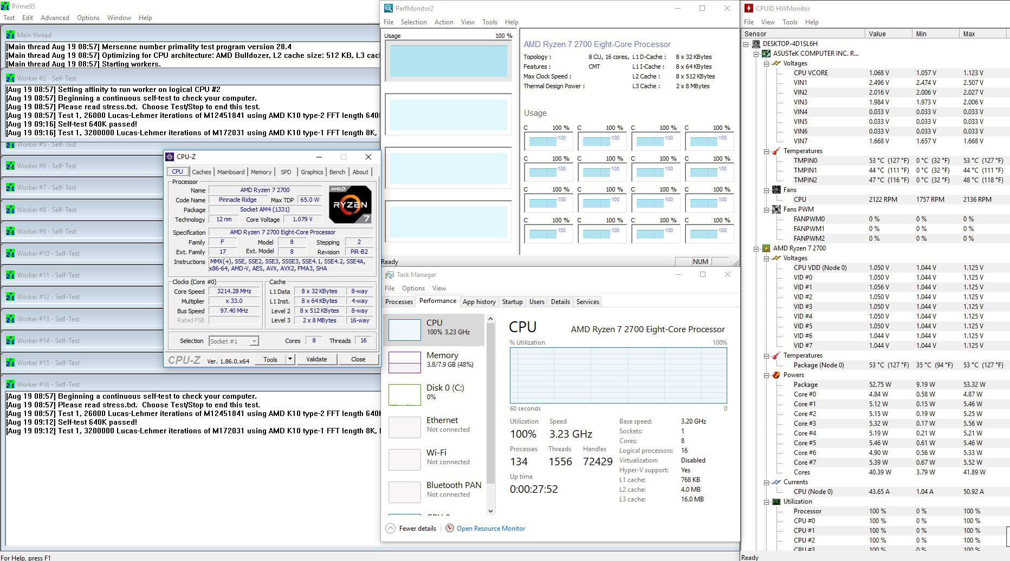
Task: Collapse the DESKTOP-4D1SL6H tree node
Action: click(746, 44)
